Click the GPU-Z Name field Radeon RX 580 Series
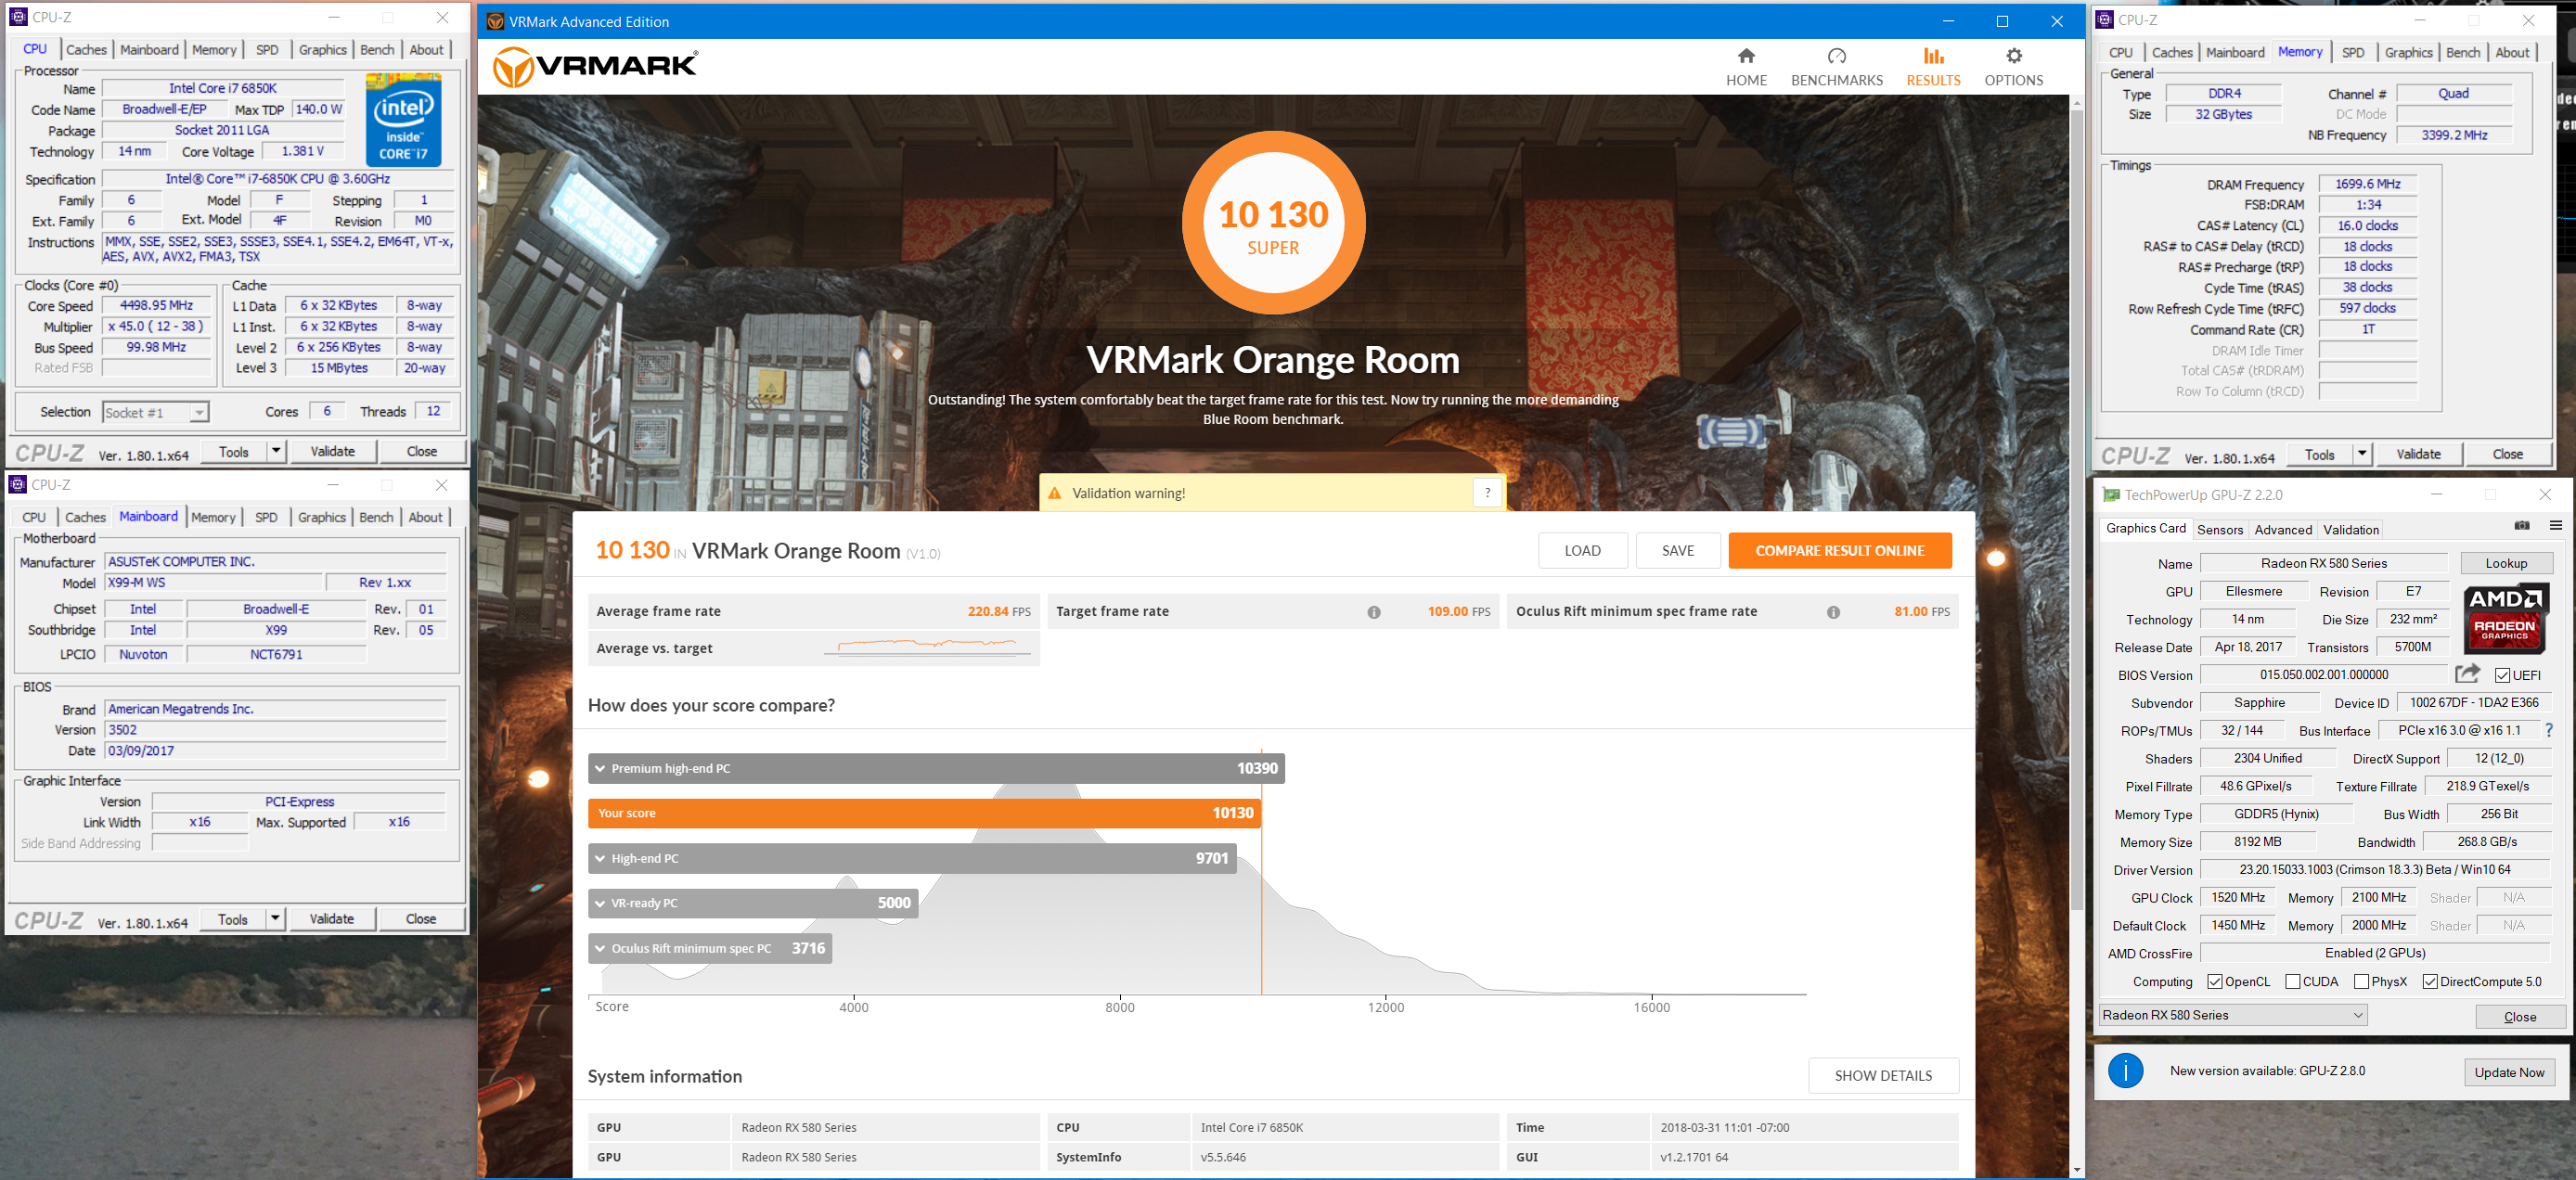Screen dimensions: 2576x1180 (x=2324, y=564)
